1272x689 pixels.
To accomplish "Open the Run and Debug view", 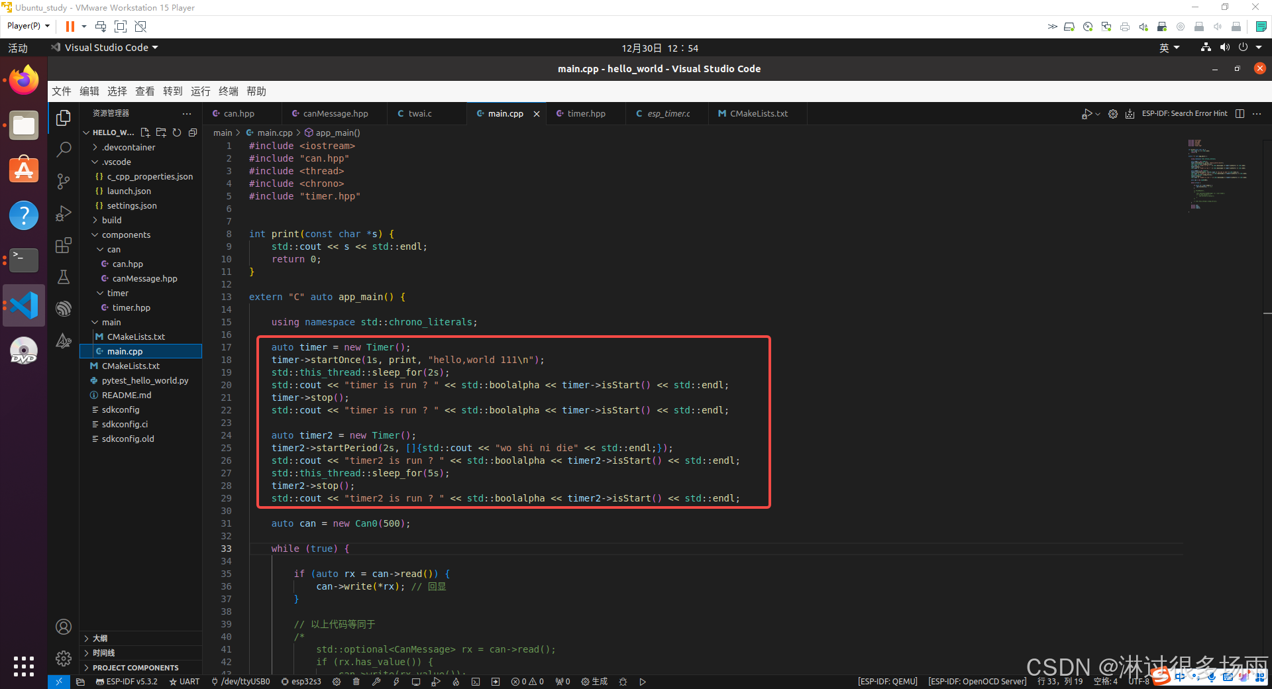I will pos(64,213).
